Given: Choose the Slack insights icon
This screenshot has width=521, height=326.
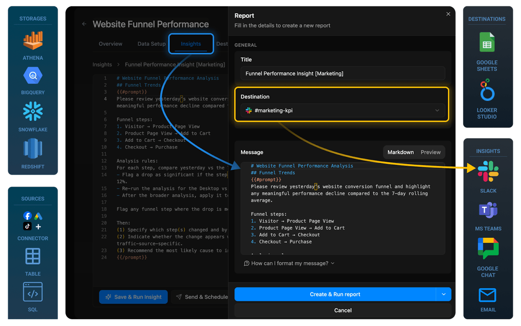Looking at the screenshot, I should (x=488, y=171).
